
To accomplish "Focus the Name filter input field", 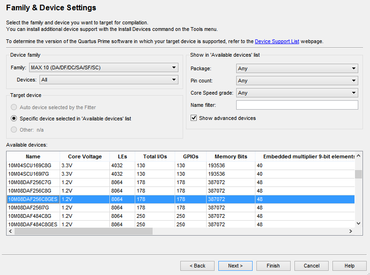I will point(297,105).
